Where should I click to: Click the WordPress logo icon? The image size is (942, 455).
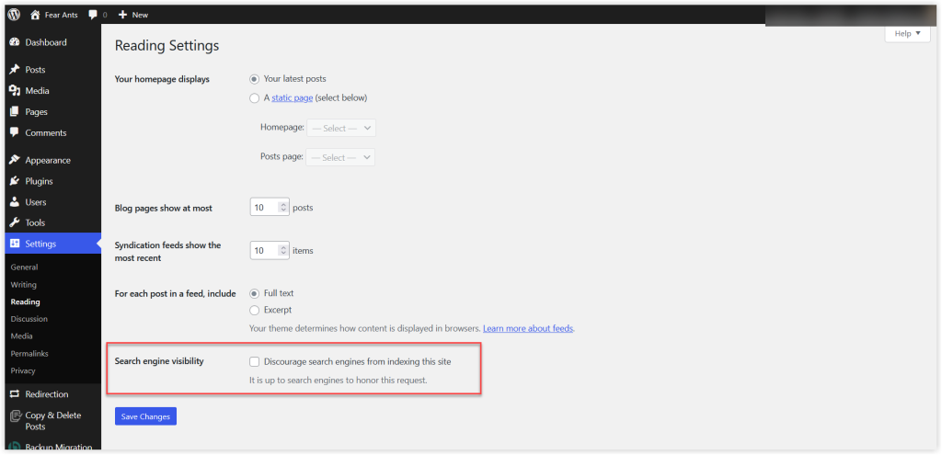click(x=14, y=15)
